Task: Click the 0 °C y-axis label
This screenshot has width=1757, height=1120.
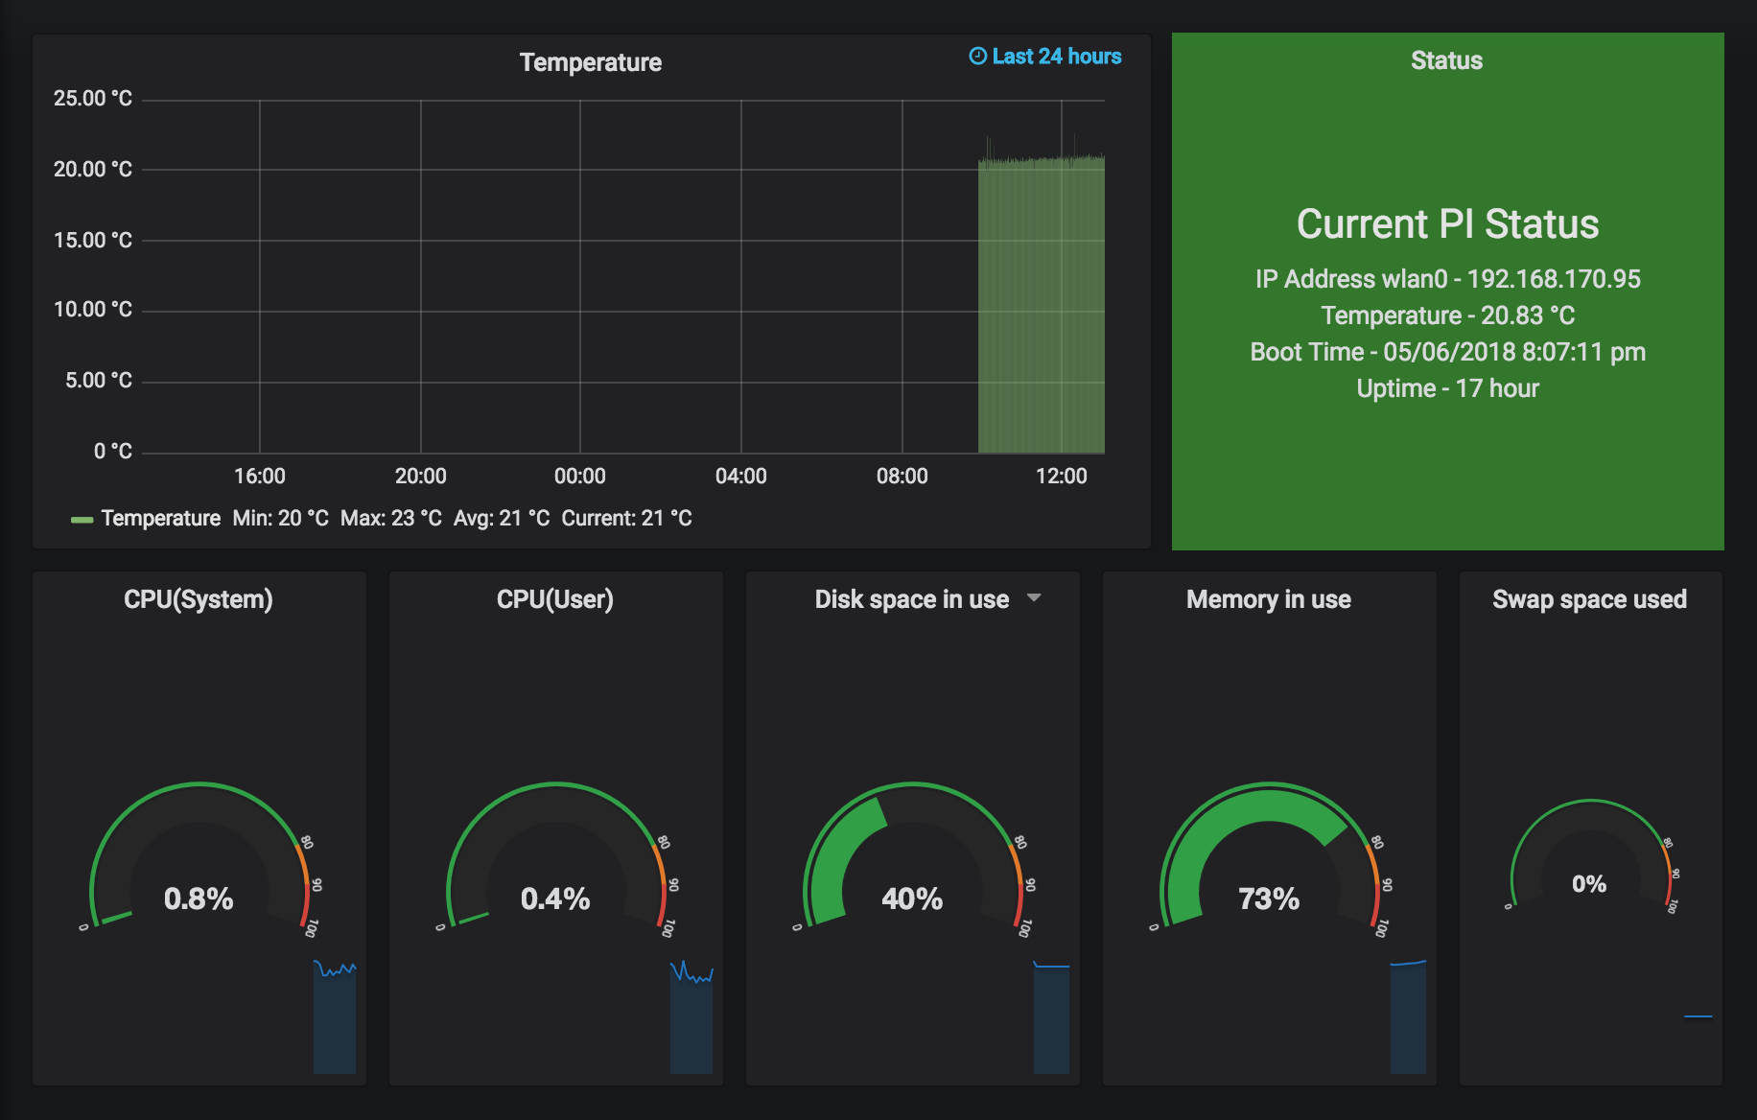Action: click(x=113, y=452)
